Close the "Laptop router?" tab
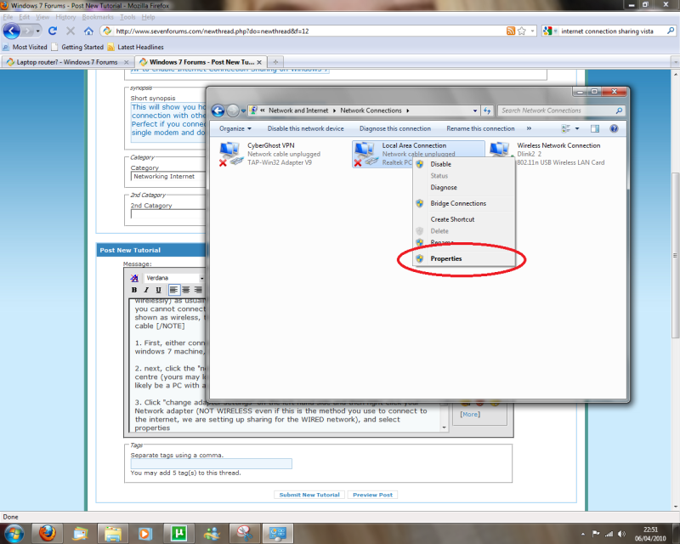The width and height of the screenshot is (680, 544). point(126,62)
